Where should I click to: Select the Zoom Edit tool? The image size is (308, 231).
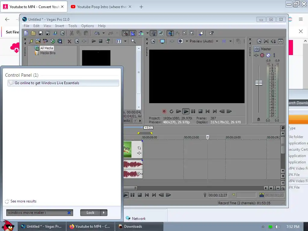coord(192,33)
